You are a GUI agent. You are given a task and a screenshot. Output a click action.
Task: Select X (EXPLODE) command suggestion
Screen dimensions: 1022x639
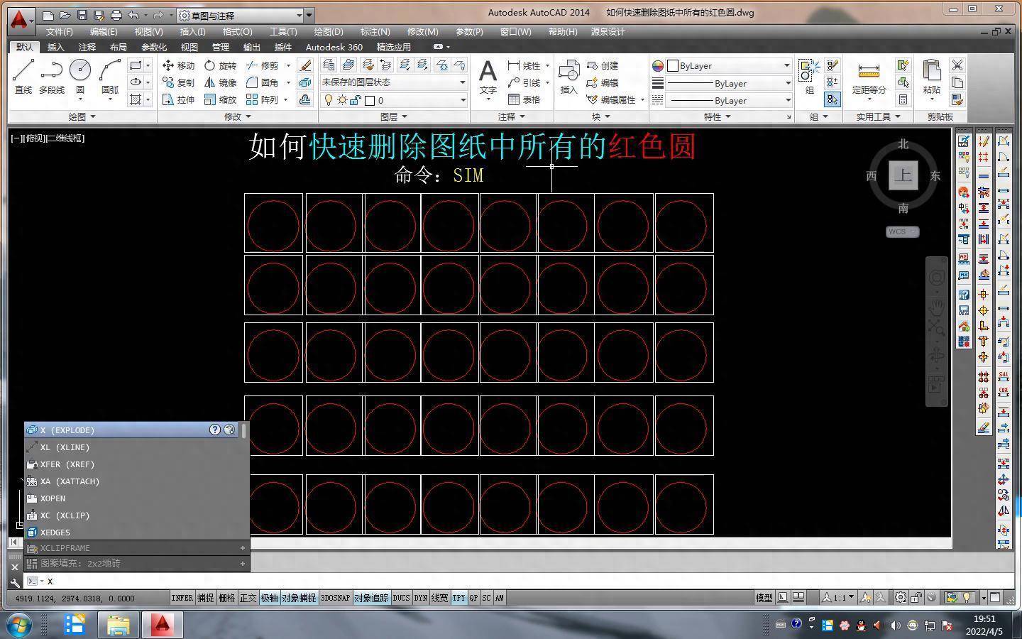(x=67, y=430)
